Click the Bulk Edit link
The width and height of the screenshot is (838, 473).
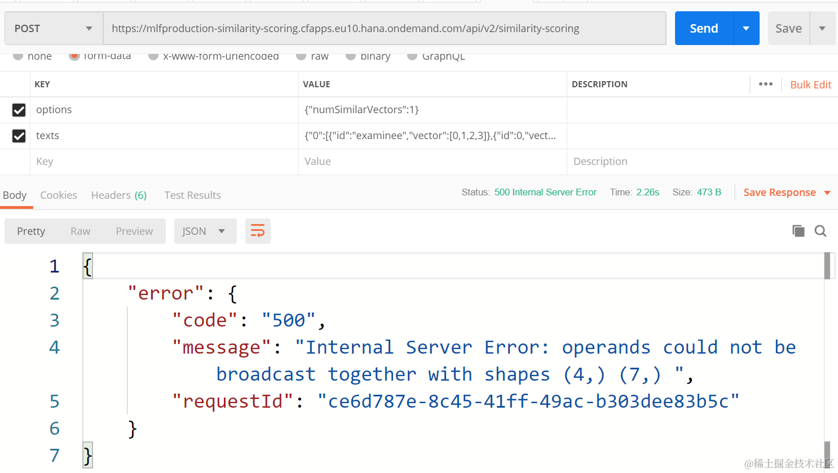(811, 84)
